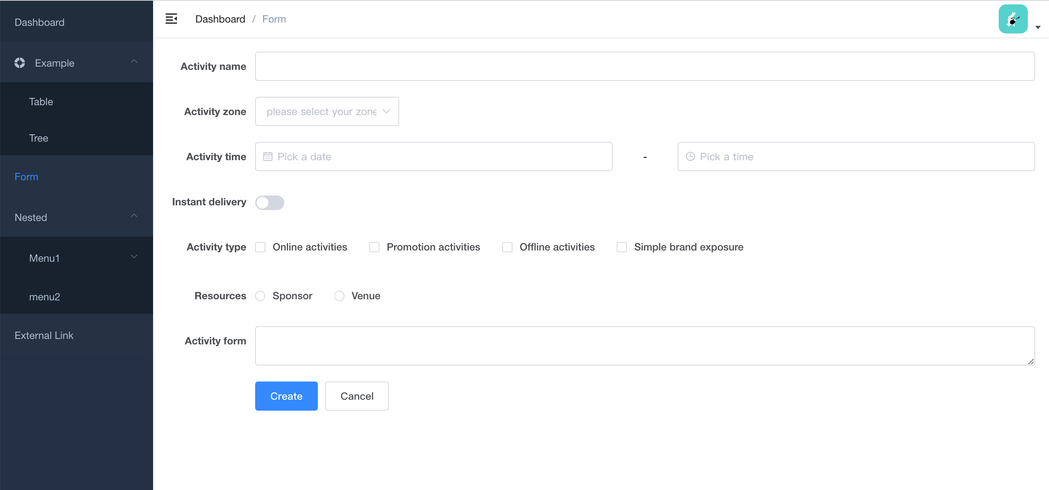The image size is (1049, 490).
Task: Click the Example component icon in sidebar
Action: coord(19,63)
